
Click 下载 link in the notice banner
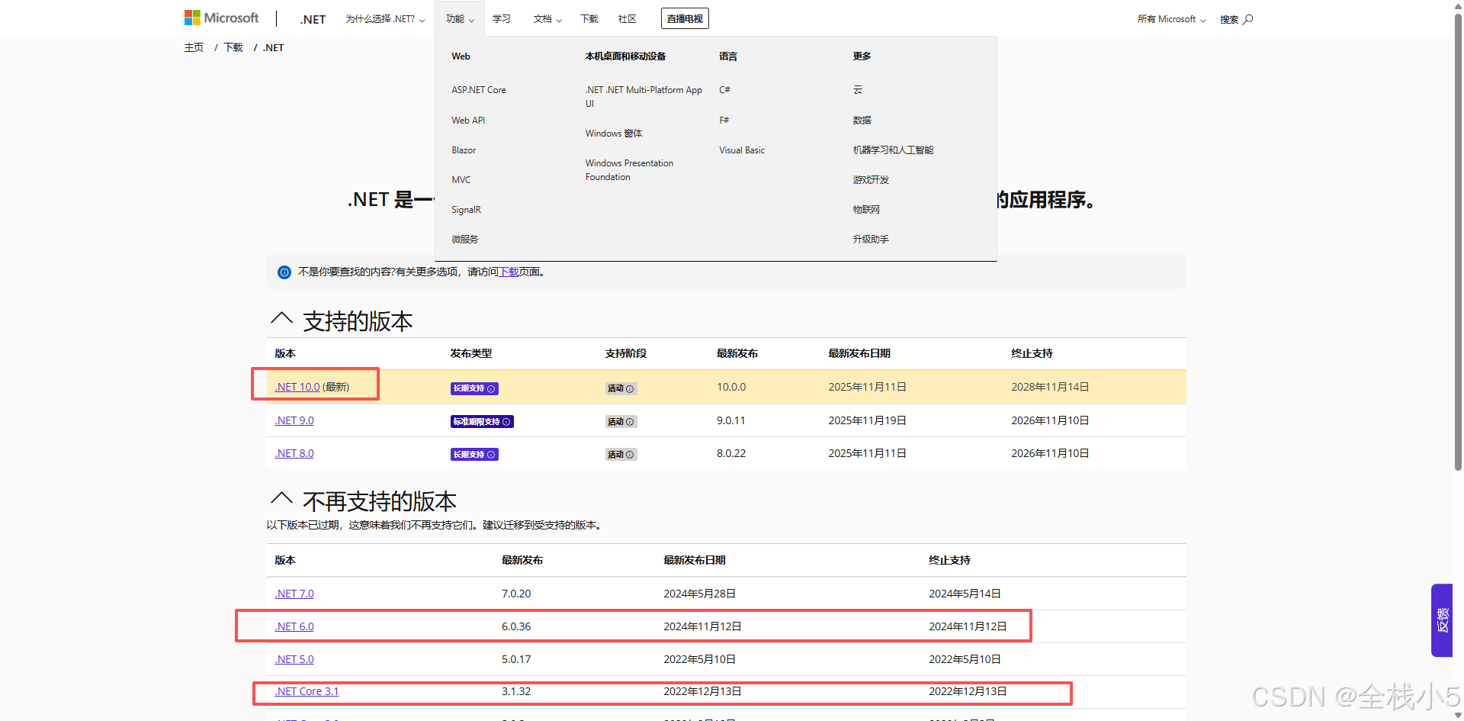pyautogui.click(x=509, y=272)
